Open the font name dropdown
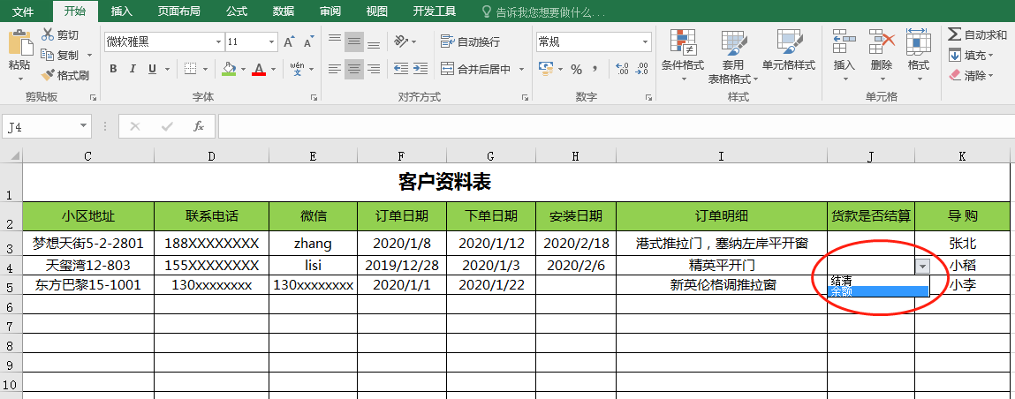Viewport: 1015px width, 399px height. tap(218, 42)
